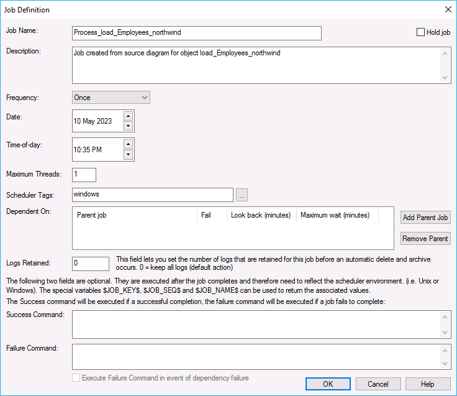
Task: Select the Parent job column header
Action: click(135, 216)
